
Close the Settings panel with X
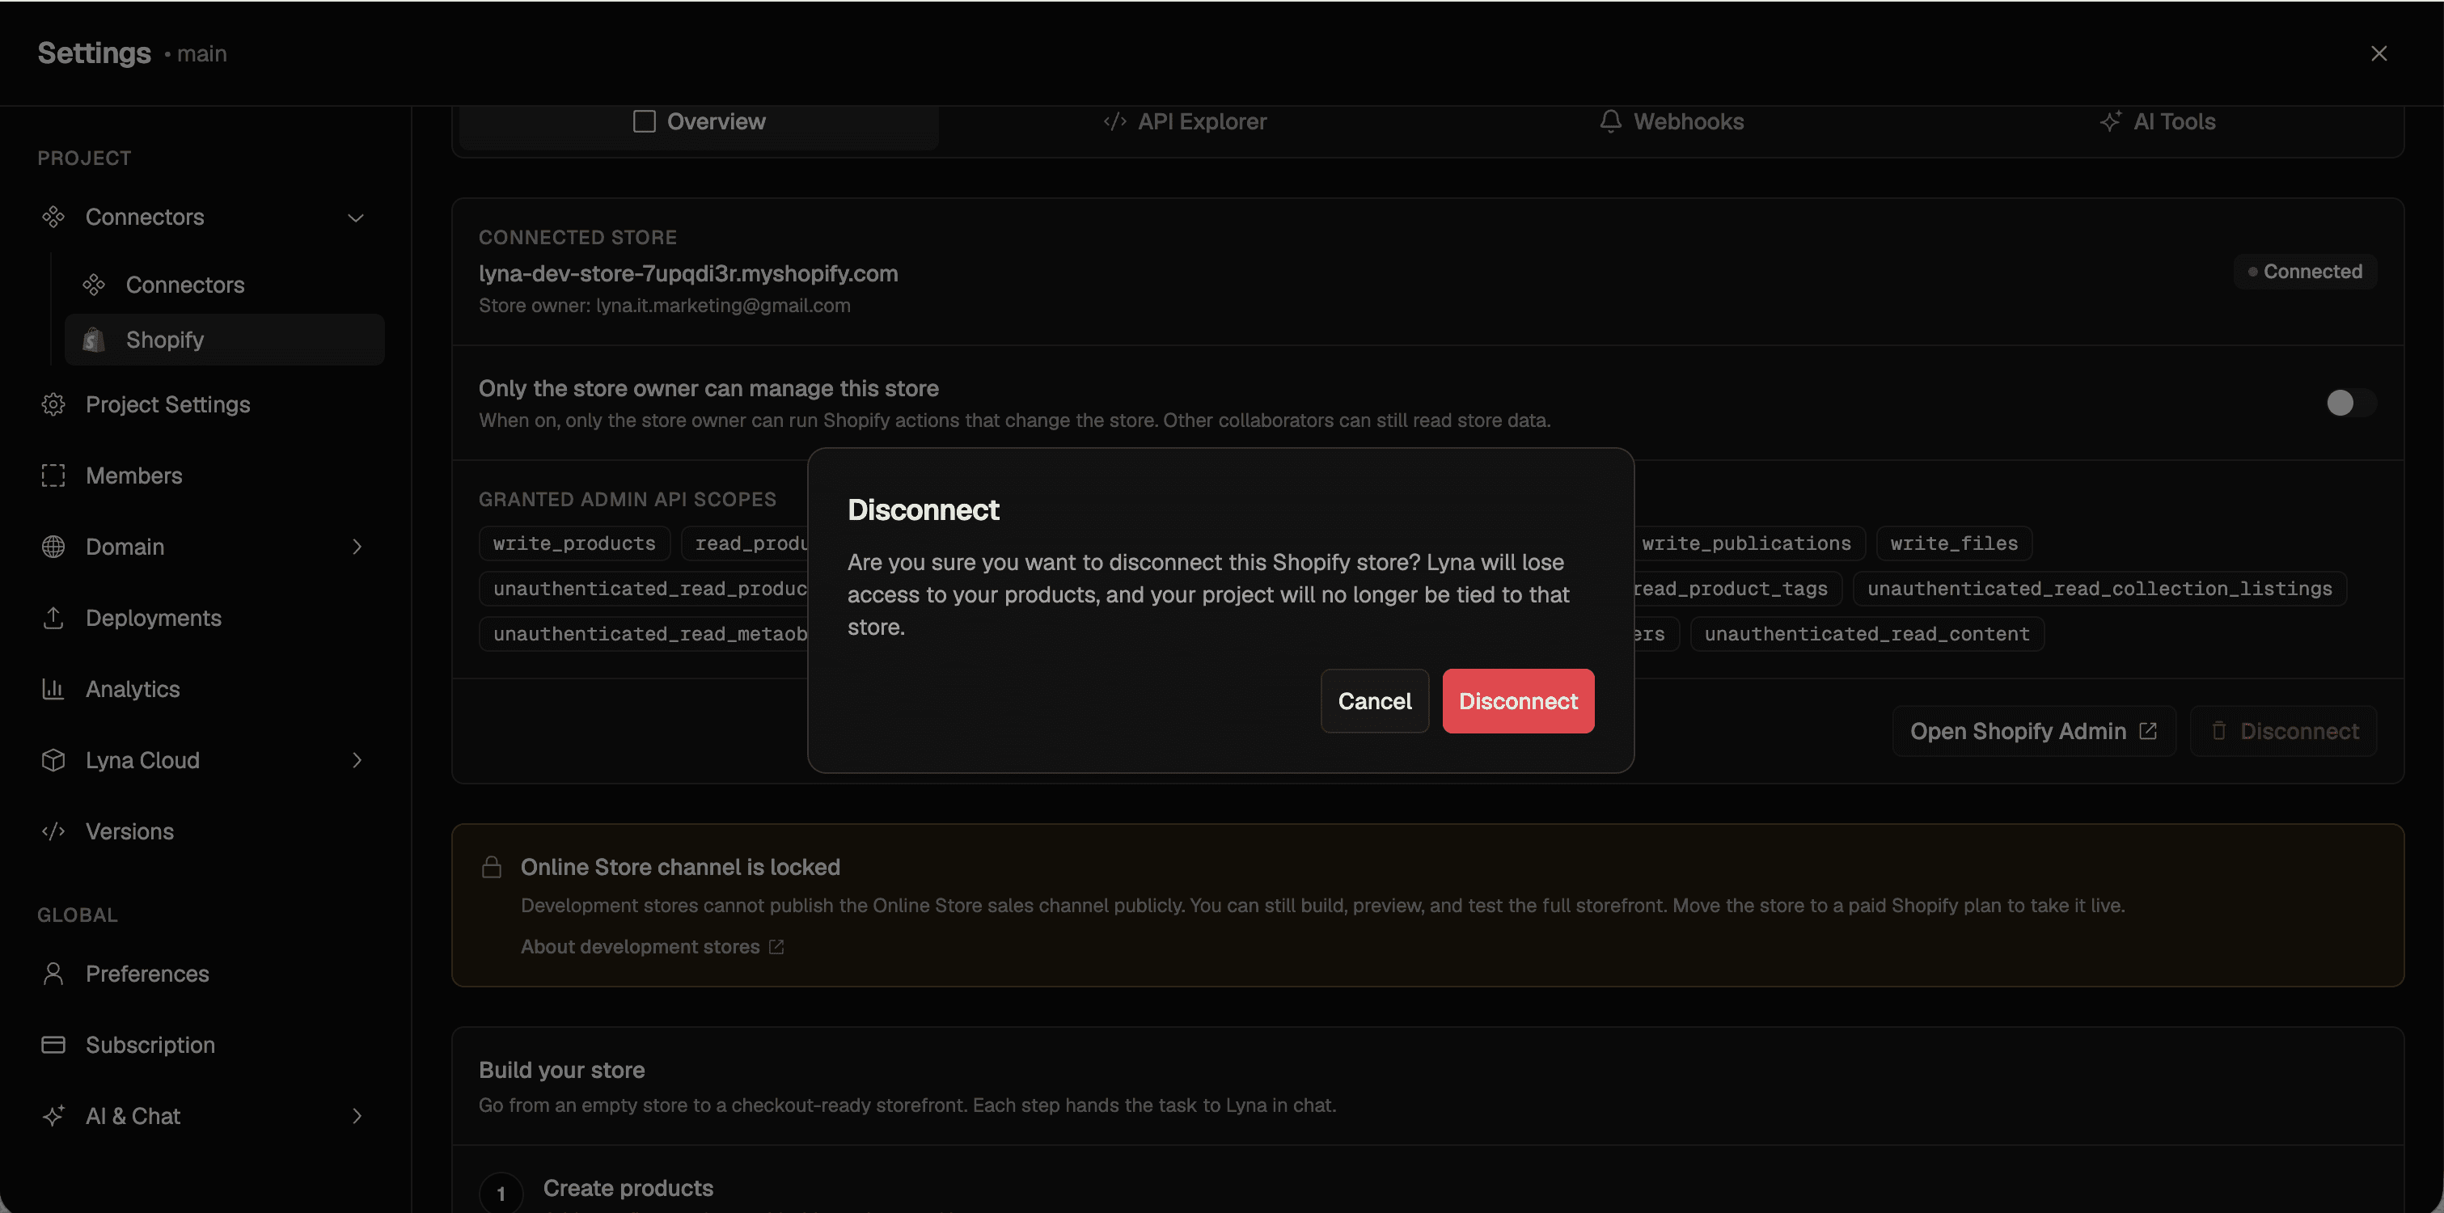[2378, 53]
